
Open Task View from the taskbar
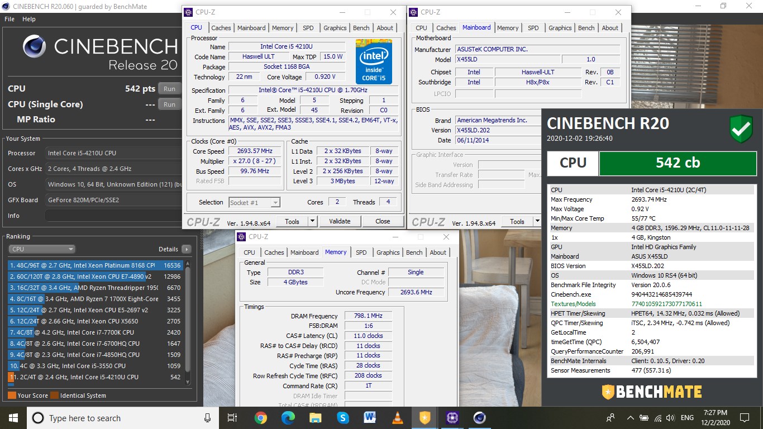pos(232,418)
